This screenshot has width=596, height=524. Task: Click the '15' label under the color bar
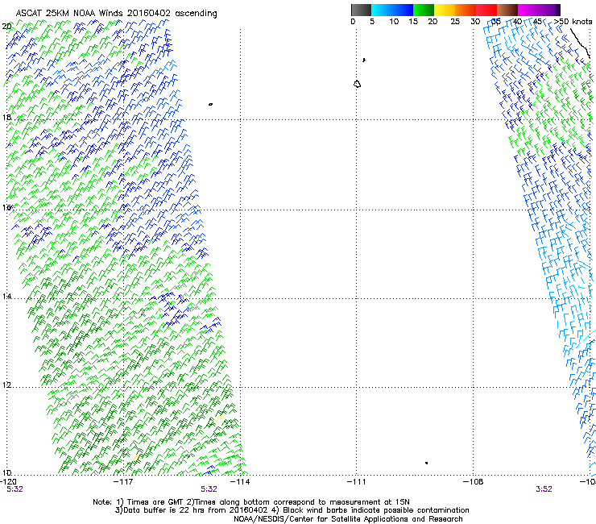tap(413, 21)
